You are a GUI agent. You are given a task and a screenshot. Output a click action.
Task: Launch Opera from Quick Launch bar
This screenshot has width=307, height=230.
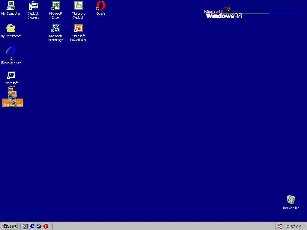[46, 226]
